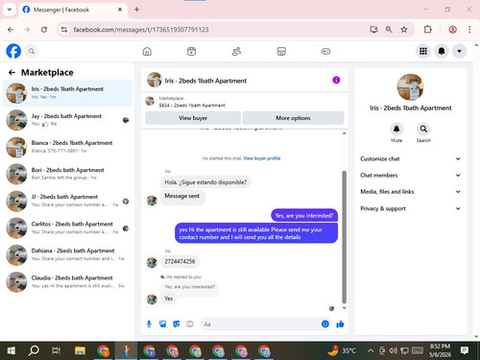Open the Extensions puzzle icon
This screenshot has height=360, width=480.
(x=427, y=30)
